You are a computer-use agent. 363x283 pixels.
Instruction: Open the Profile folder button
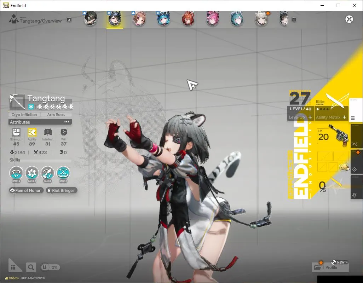coord(330,267)
